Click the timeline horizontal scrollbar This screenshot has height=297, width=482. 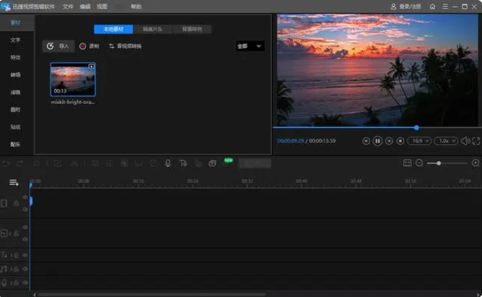(151, 294)
